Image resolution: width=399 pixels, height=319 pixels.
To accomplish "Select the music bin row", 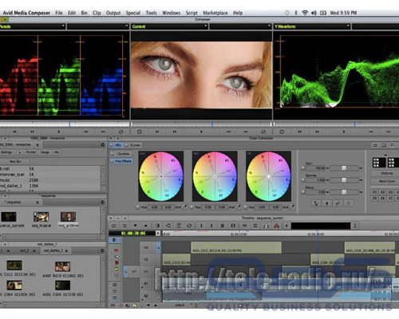I will 50,180.
